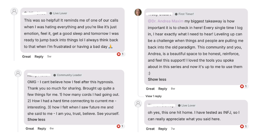Open the @Dr. Andrea Maxim mention link
This screenshot has width=262, height=138.
click(165, 21)
